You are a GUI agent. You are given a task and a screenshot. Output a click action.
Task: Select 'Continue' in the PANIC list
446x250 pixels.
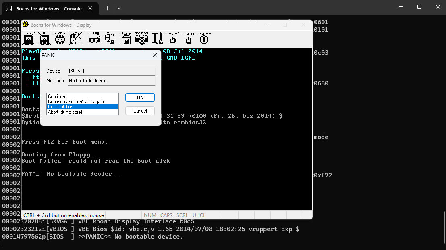point(56,96)
